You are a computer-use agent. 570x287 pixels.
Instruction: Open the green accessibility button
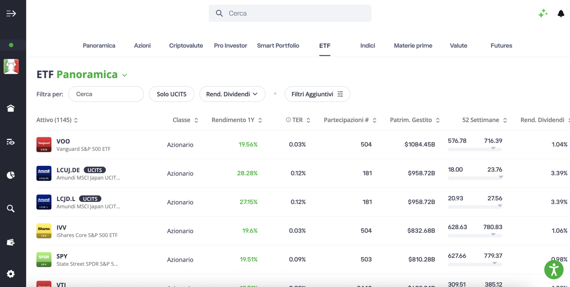click(x=554, y=270)
